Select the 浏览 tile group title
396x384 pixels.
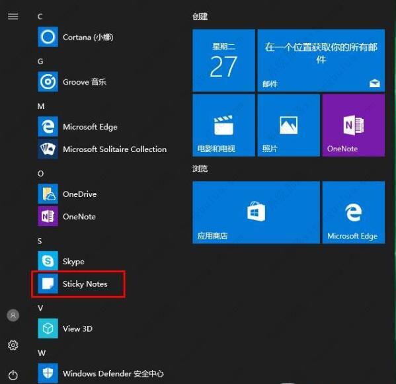tap(200, 169)
